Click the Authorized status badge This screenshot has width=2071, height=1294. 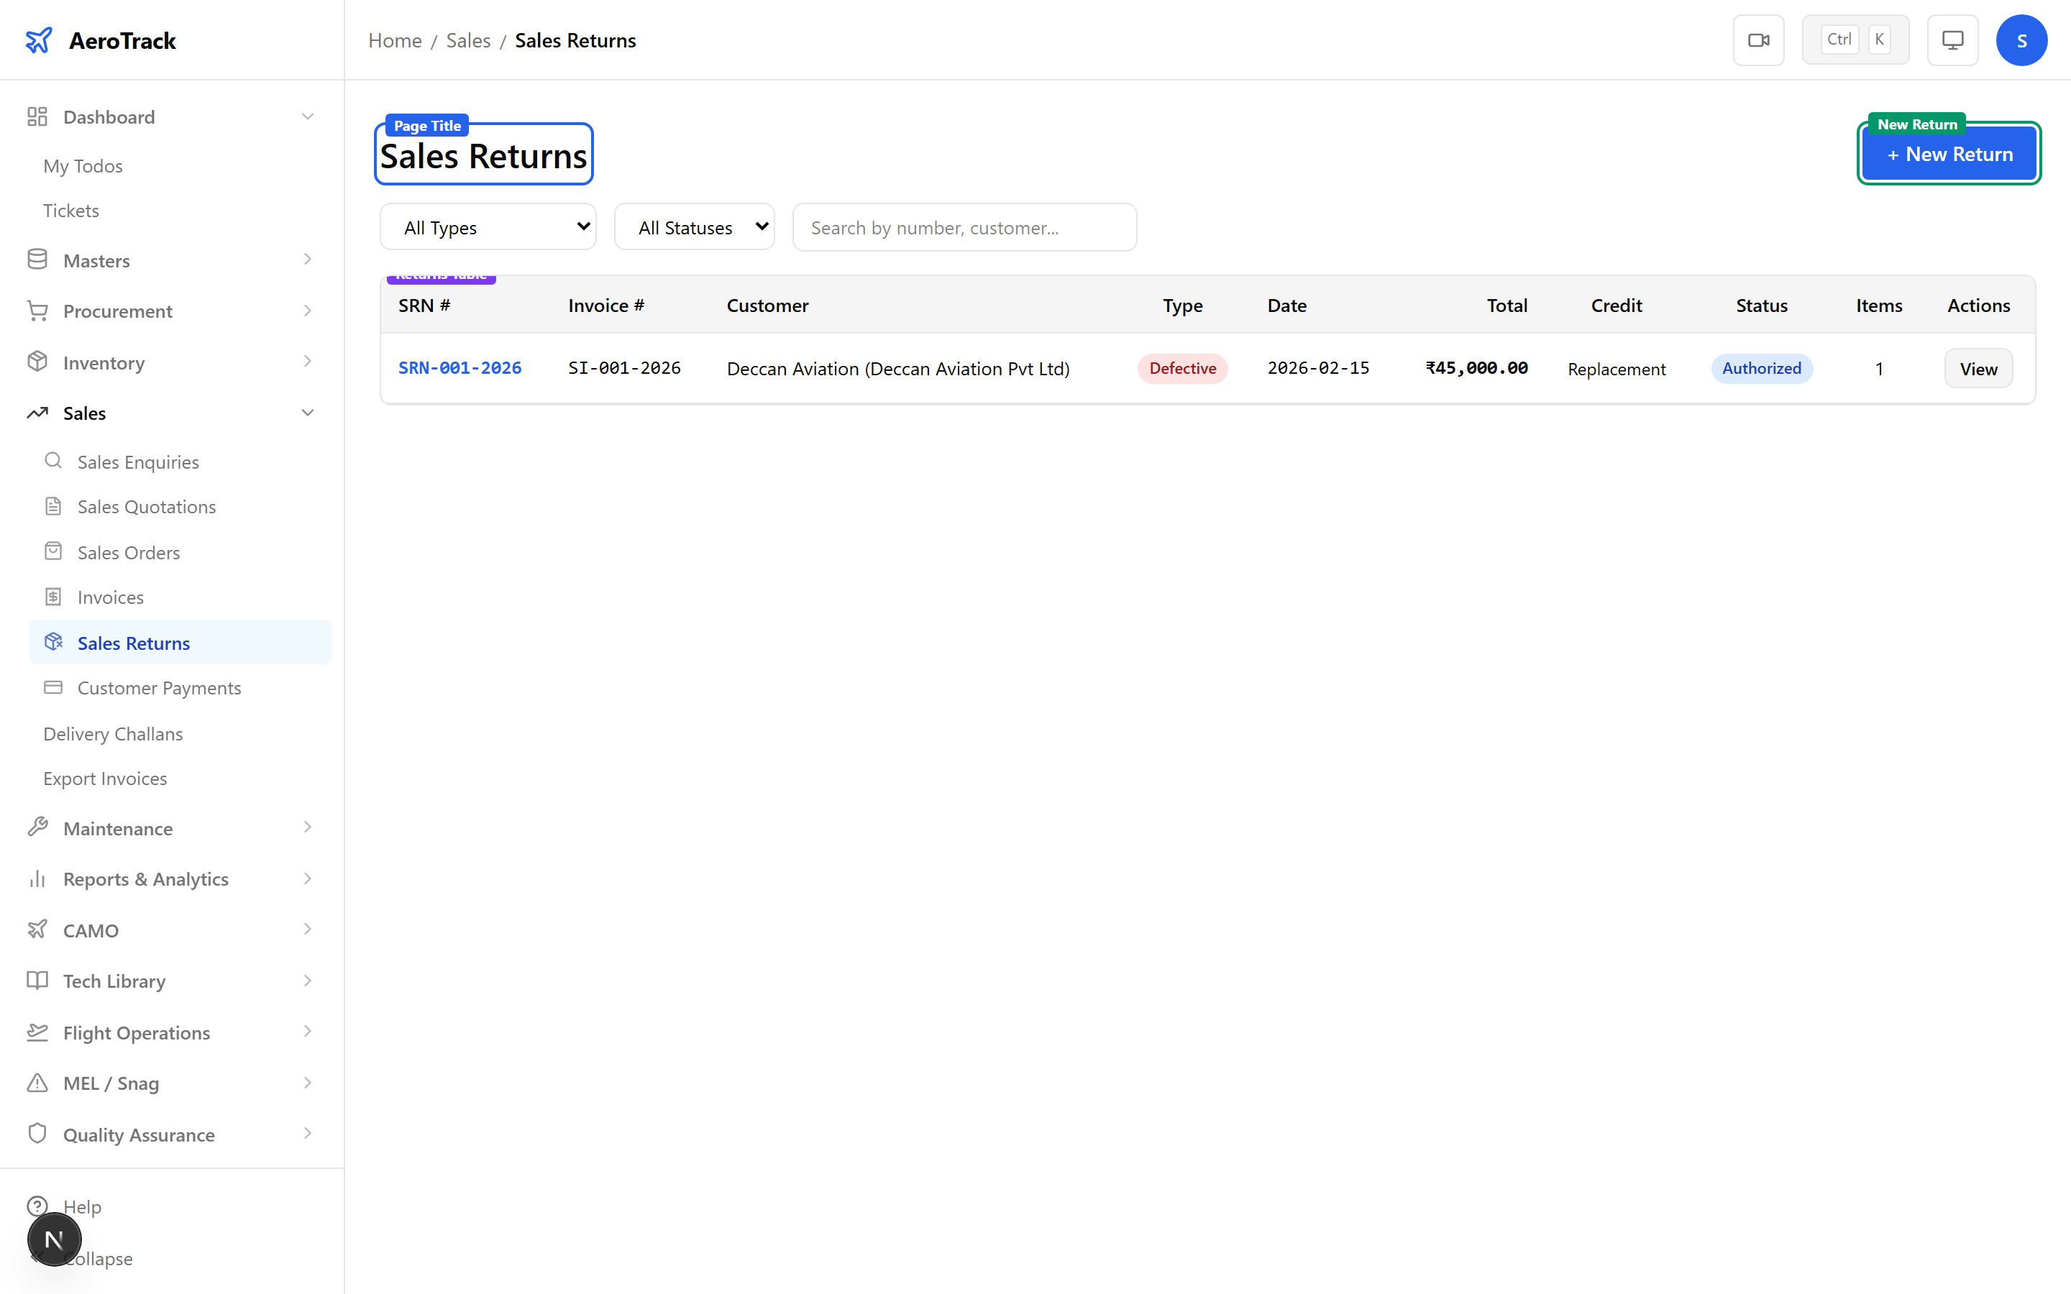point(1762,368)
